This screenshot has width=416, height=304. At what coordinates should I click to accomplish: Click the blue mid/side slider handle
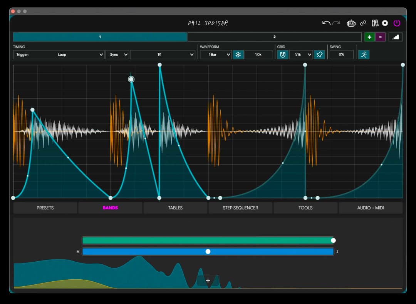(x=208, y=251)
